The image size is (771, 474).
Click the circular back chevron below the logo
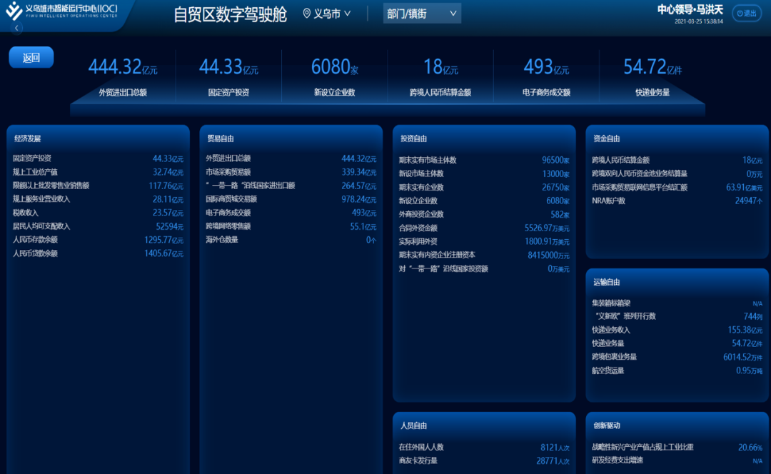(x=16, y=27)
